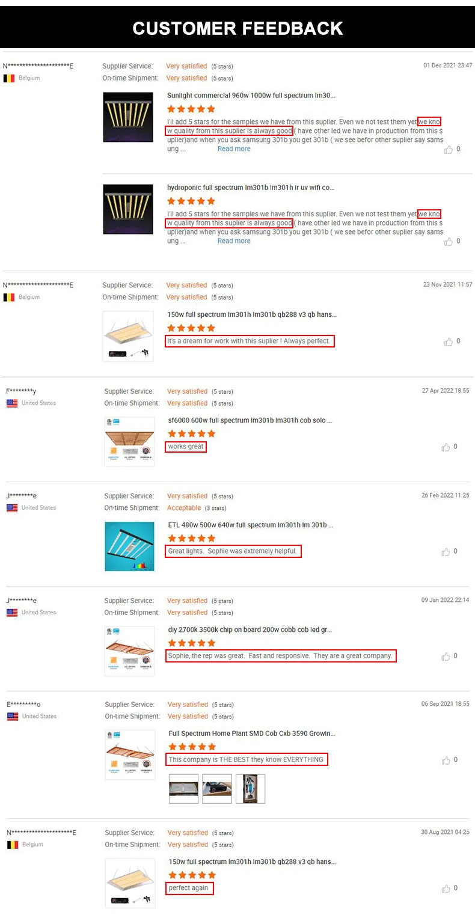Image resolution: width=475 pixels, height=915 pixels.
Task: Open hydroponic full spectrum lm301b product thumbnail
Action: [128, 209]
